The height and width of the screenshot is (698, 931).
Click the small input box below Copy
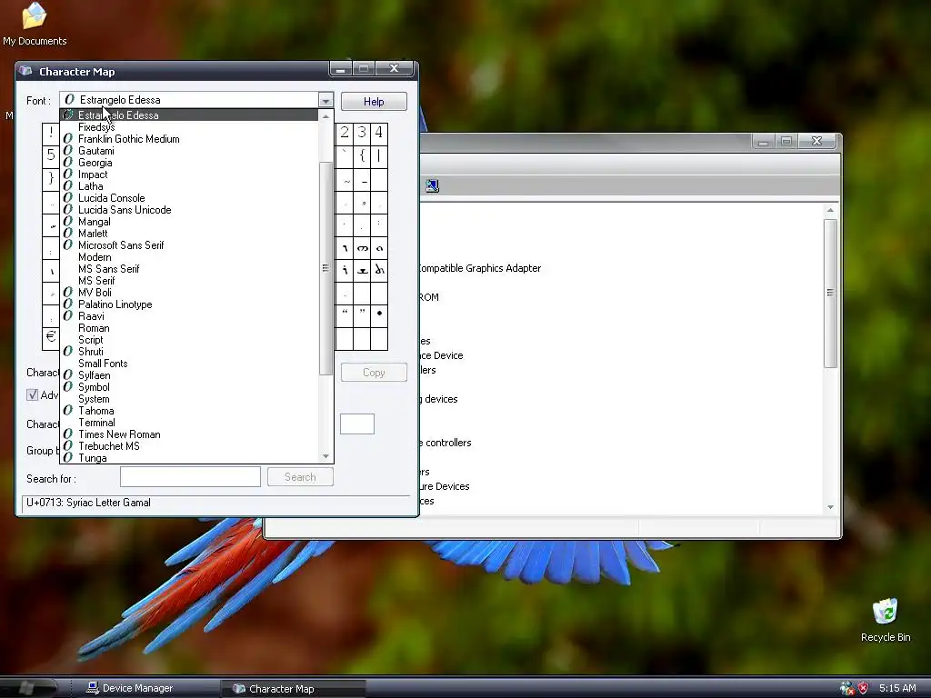(356, 424)
